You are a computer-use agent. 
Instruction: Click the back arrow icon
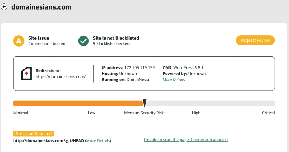(4, 7)
